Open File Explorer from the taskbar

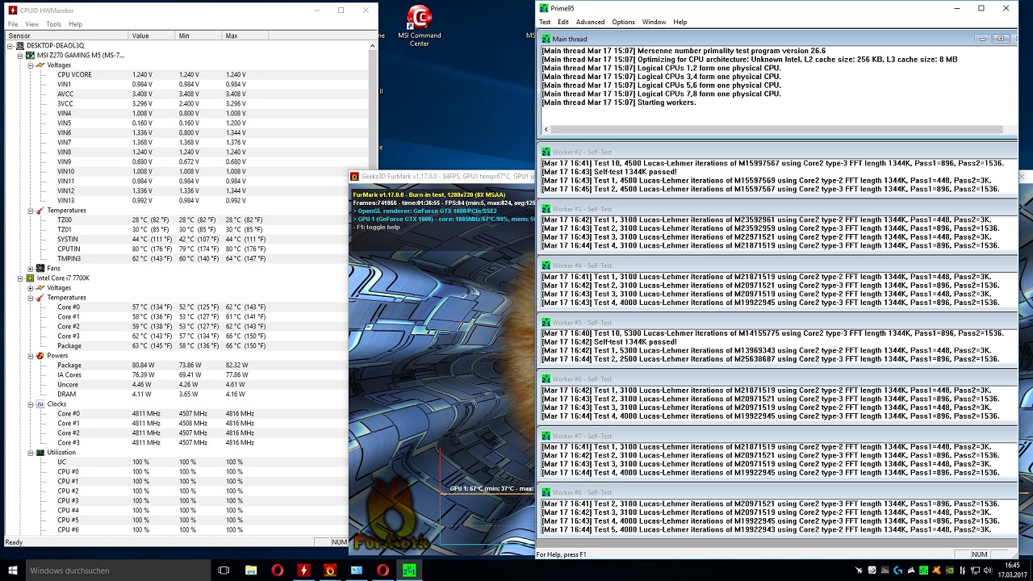[x=250, y=570]
